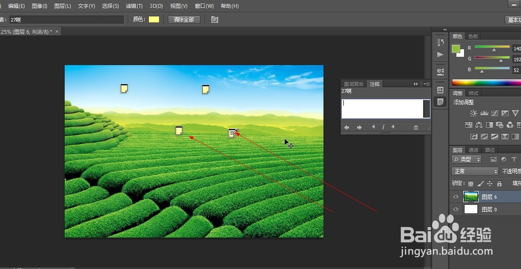Click the yellow note color swatch
The width and height of the screenshot is (521, 269).
(x=154, y=20)
